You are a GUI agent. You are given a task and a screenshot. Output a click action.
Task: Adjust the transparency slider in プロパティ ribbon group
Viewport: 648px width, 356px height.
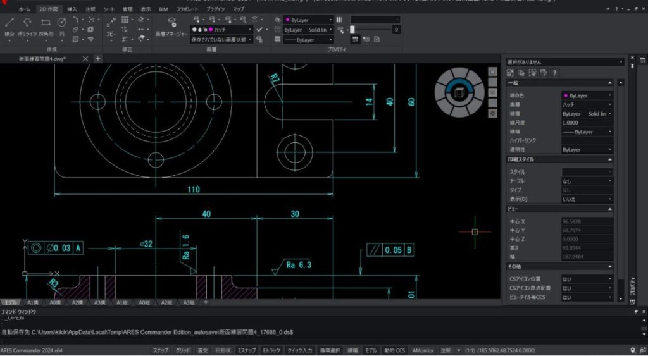371,29
